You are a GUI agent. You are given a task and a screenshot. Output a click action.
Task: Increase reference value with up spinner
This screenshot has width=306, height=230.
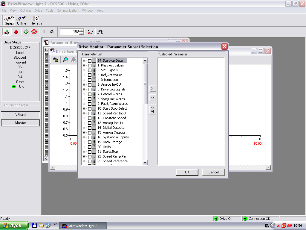click(82, 30)
